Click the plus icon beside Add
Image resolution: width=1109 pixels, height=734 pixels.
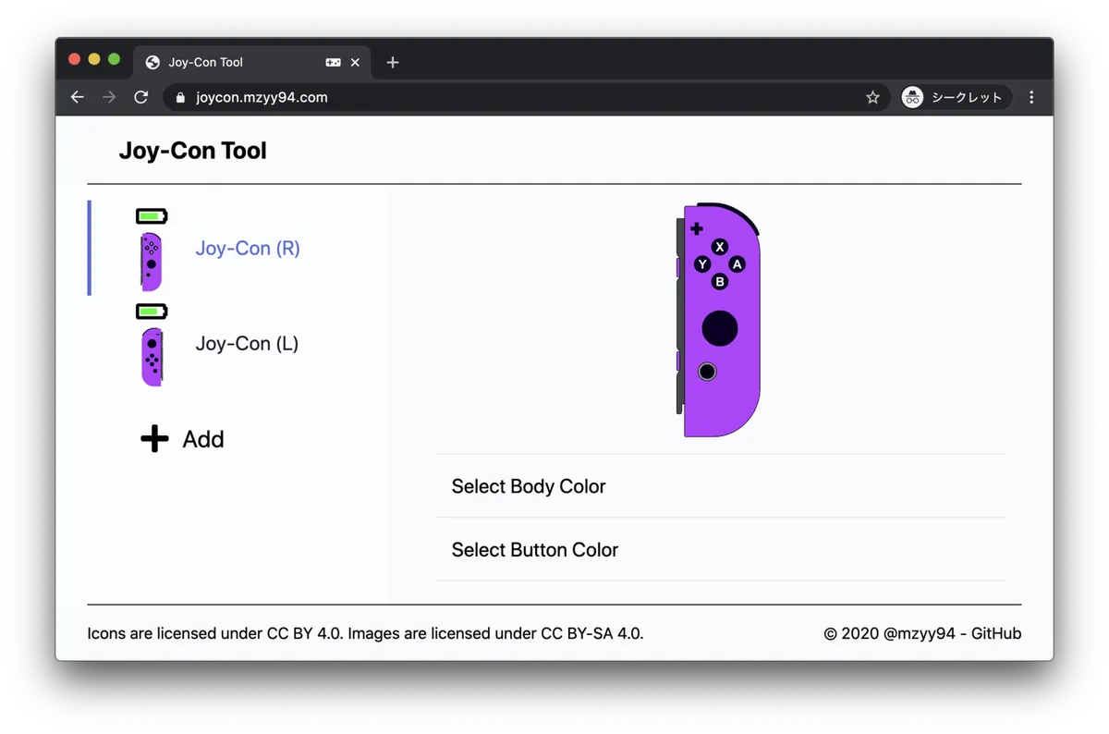154,439
